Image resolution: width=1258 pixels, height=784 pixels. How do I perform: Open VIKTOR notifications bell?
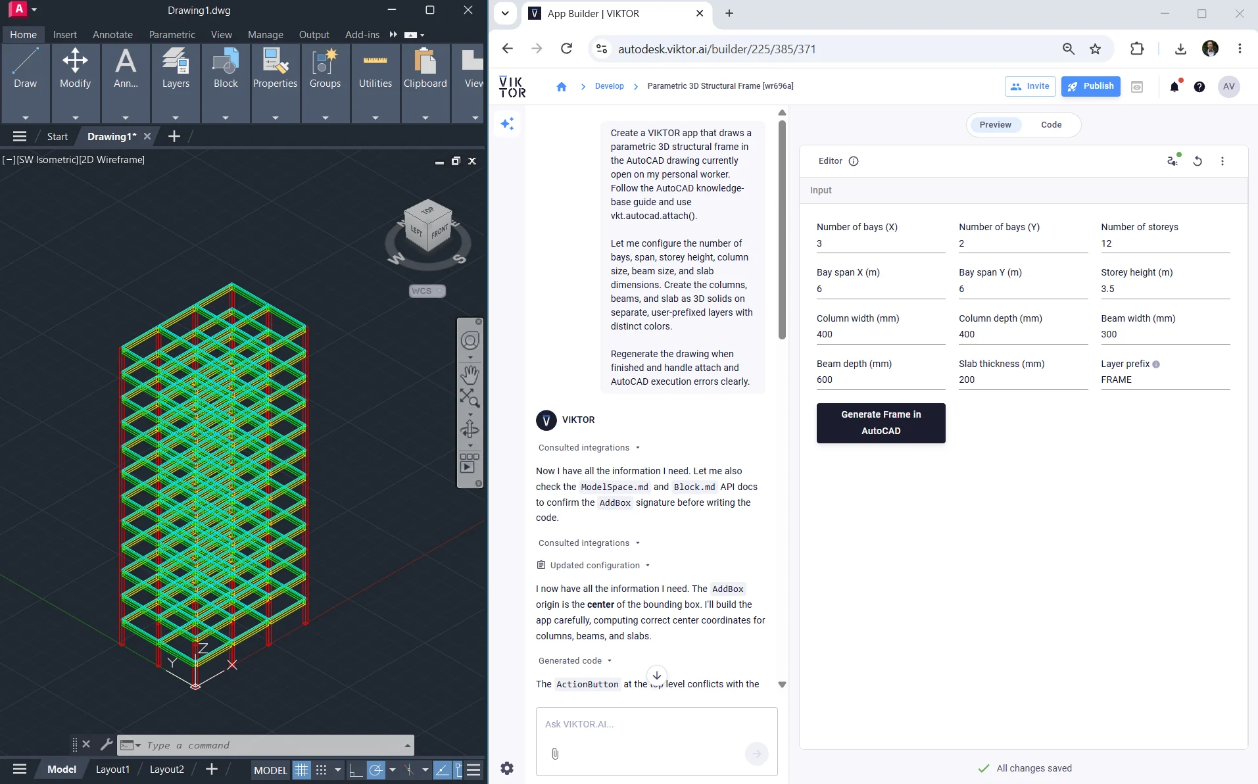[x=1174, y=86]
